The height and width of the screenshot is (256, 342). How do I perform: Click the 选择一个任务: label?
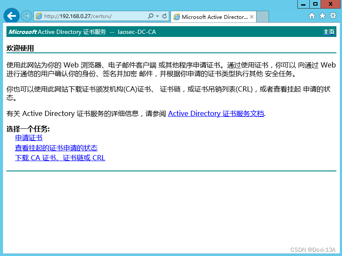[28, 129]
